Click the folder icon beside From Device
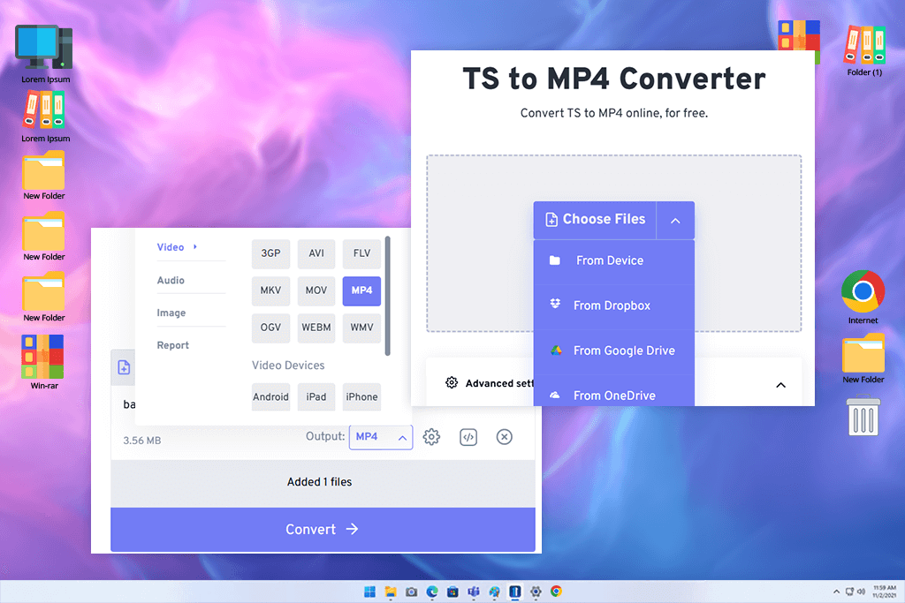Image resolution: width=905 pixels, height=603 pixels. click(x=555, y=260)
